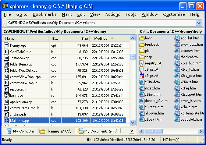Click size value 195,091 of commViewImpl.cpp
Image resolution: width=206 pixels, height=145 pixels.
click(82, 77)
